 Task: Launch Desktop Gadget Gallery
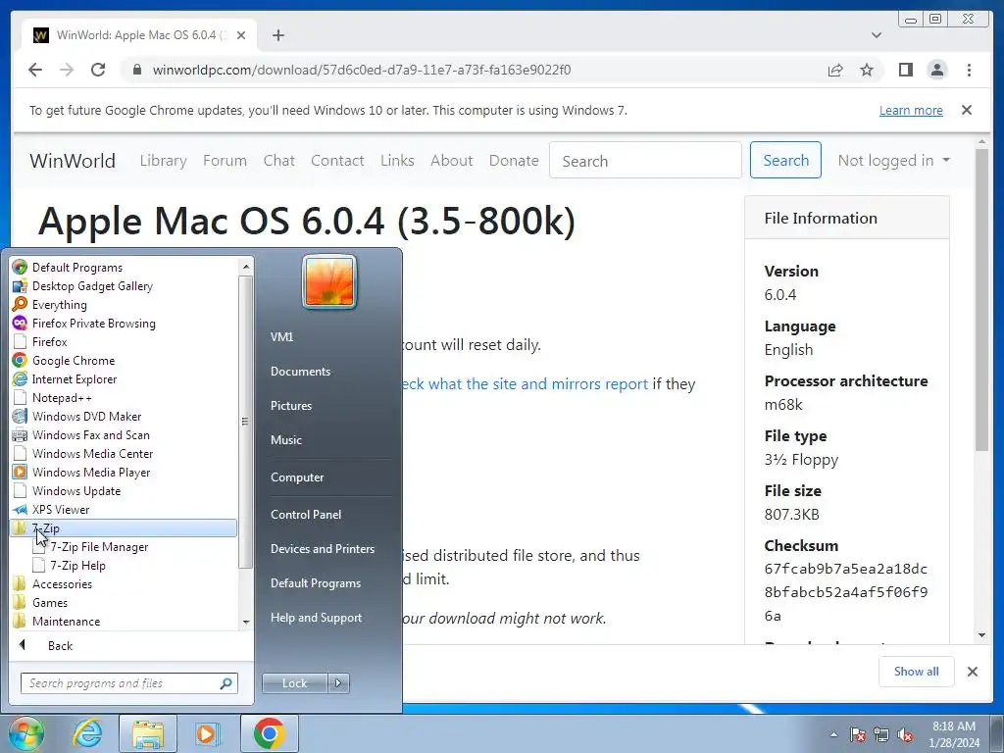(x=92, y=285)
